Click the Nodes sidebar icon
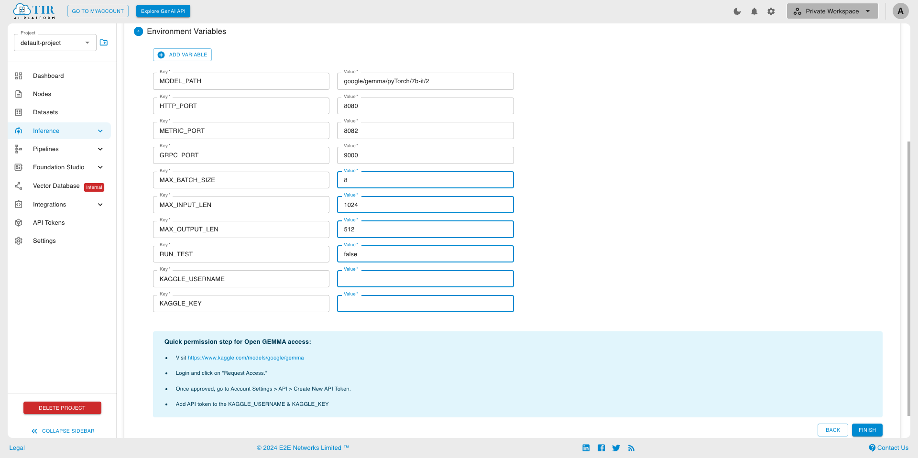This screenshot has width=918, height=458. coord(19,94)
